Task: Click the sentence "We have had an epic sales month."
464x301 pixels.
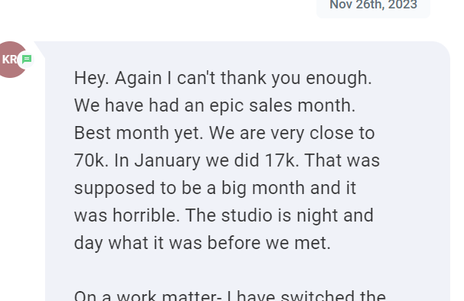Action: [x=215, y=105]
